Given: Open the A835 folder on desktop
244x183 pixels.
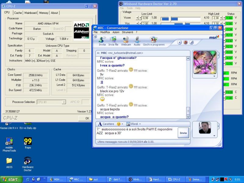Looking at the screenshot, I should coord(9,163).
